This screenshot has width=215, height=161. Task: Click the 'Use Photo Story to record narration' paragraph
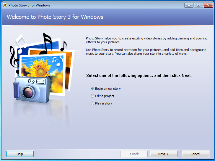click(x=146, y=52)
